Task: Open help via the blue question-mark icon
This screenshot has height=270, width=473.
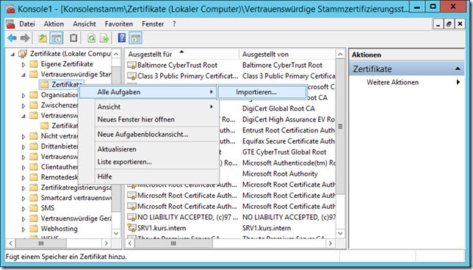Action: click(x=122, y=38)
